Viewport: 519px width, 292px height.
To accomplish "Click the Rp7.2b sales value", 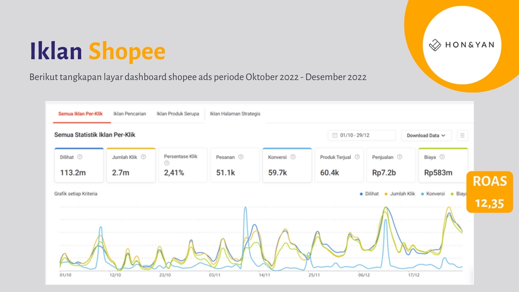I will click(x=384, y=172).
